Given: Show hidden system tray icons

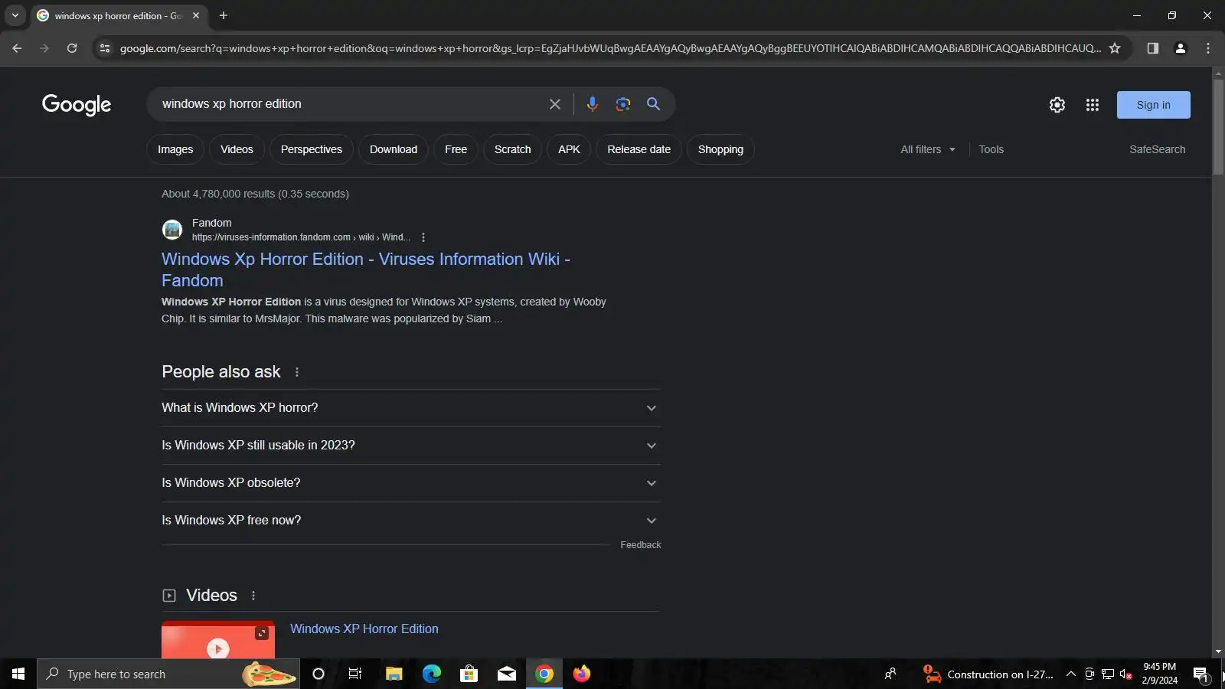Looking at the screenshot, I should pyautogui.click(x=1071, y=674).
